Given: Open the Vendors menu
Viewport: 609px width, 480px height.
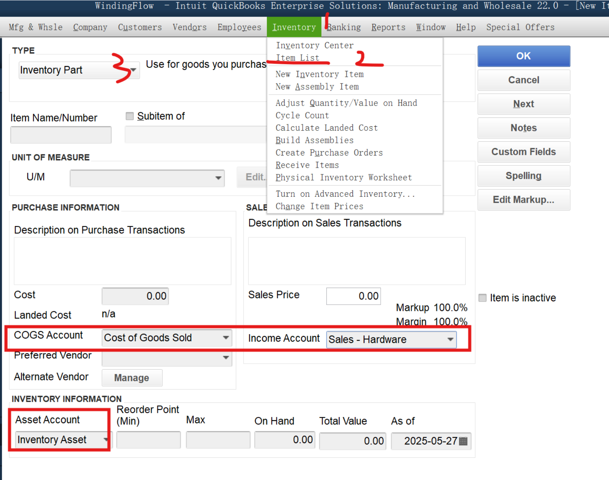Looking at the screenshot, I should 190,27.
